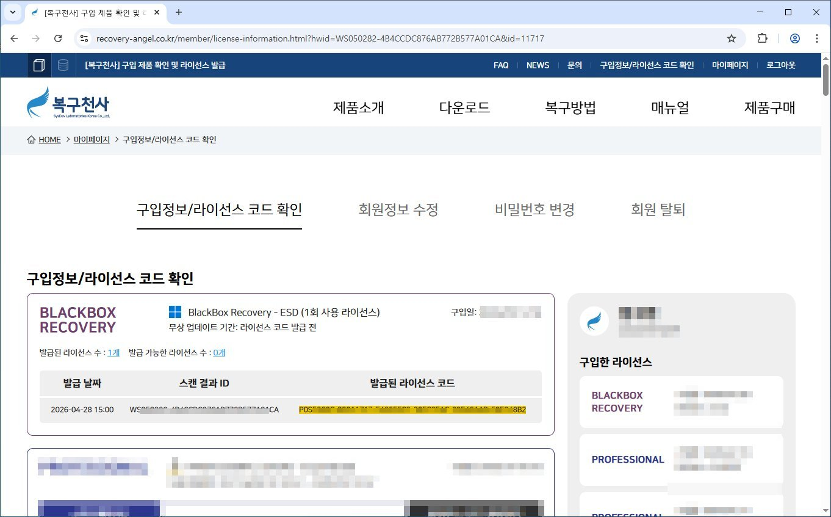Select the date cell 2026-04-28 15:00
This screenshot has width=831, height=517.
tap(82, 410)
